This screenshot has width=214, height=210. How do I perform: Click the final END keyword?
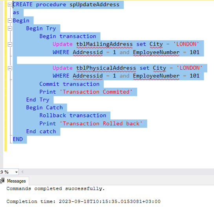18,139
